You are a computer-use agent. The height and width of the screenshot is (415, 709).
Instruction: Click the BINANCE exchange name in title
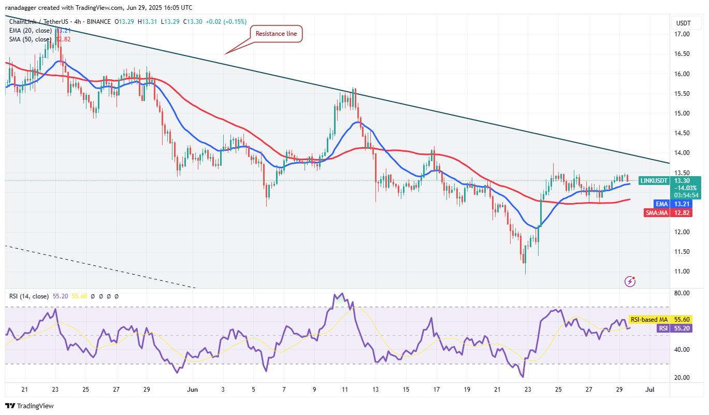pyautogui.click(x=98, y=22)
